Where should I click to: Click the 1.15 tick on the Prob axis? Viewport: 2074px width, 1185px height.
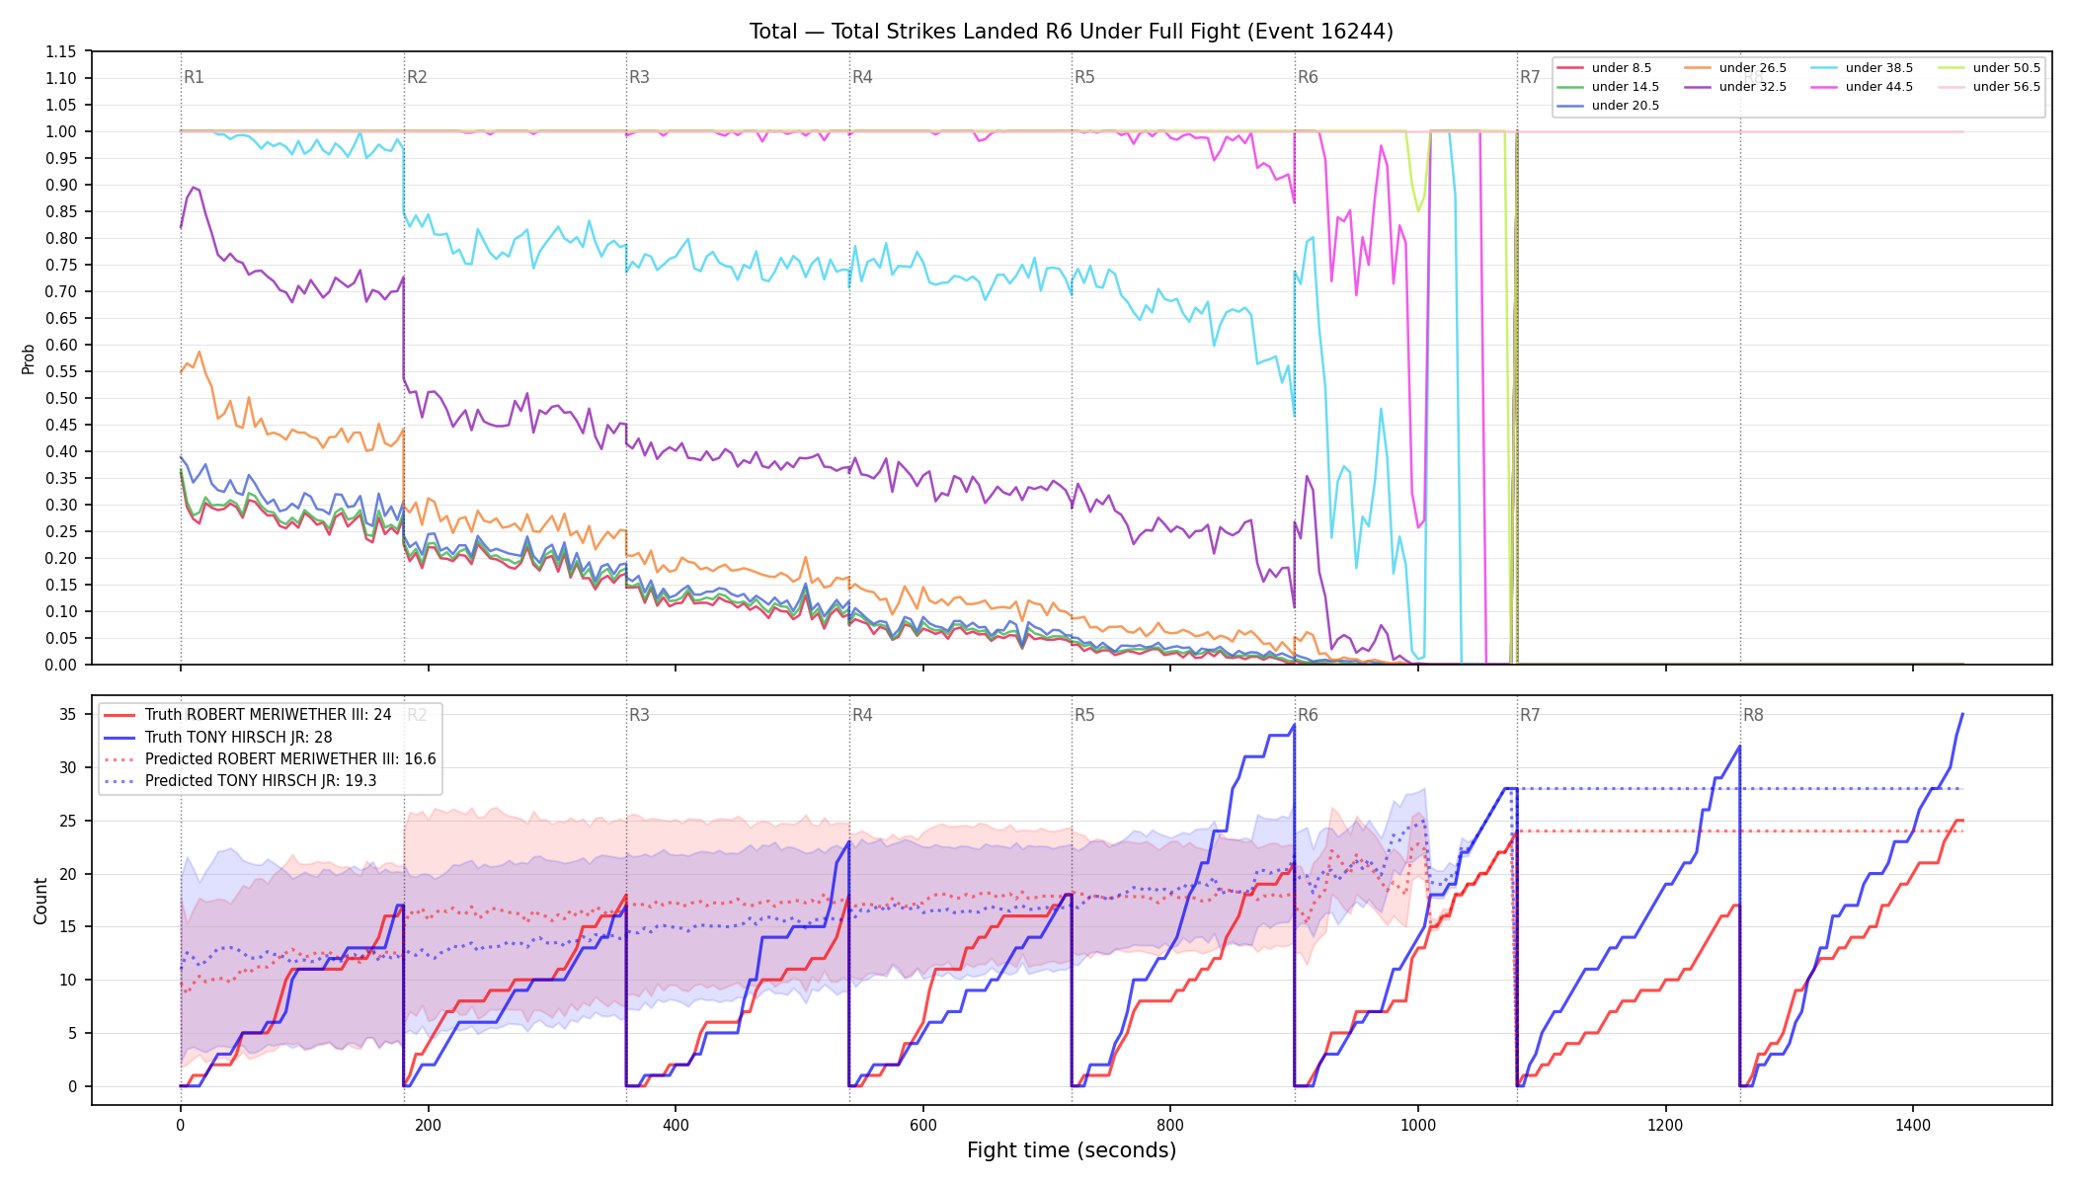tap(61, 51)
